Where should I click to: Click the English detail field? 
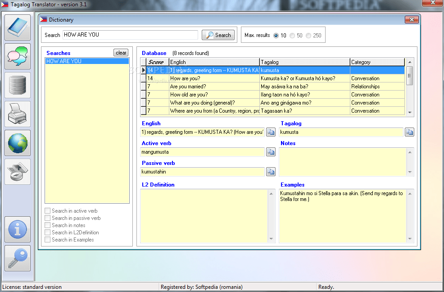203,132
